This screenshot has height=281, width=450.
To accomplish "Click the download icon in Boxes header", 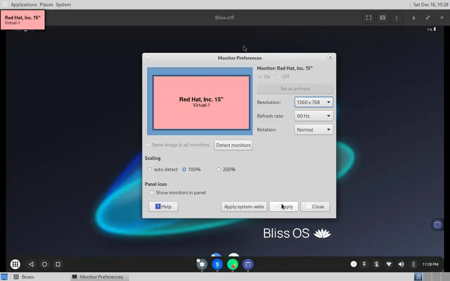I will [x=414, y=18].
